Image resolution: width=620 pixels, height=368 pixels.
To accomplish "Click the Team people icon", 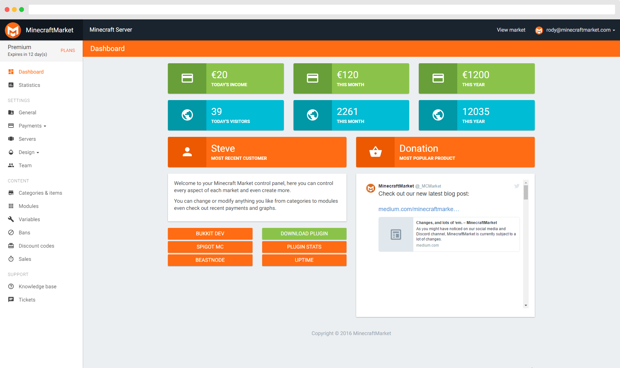I will [x=11, y=165].
